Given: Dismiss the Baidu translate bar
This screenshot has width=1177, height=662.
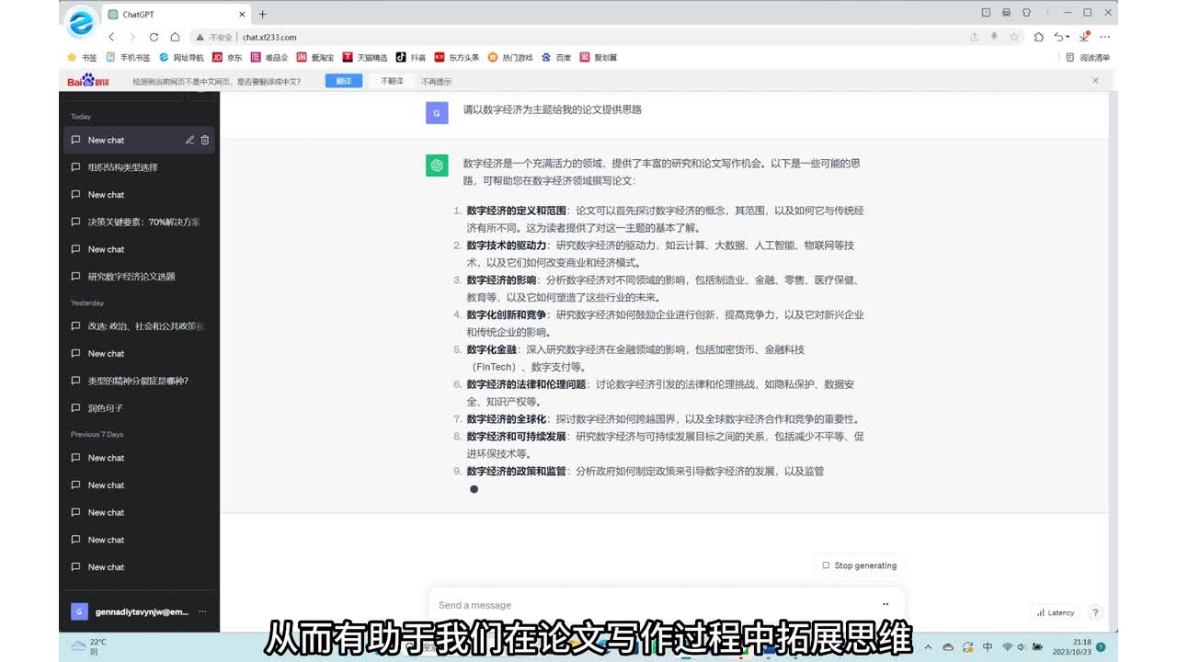Looking at the screenshot, I should pyautogui.click(x=1095, y=81).
